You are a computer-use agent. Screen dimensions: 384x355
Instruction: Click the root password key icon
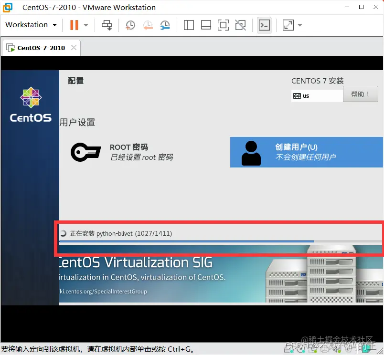85,152
